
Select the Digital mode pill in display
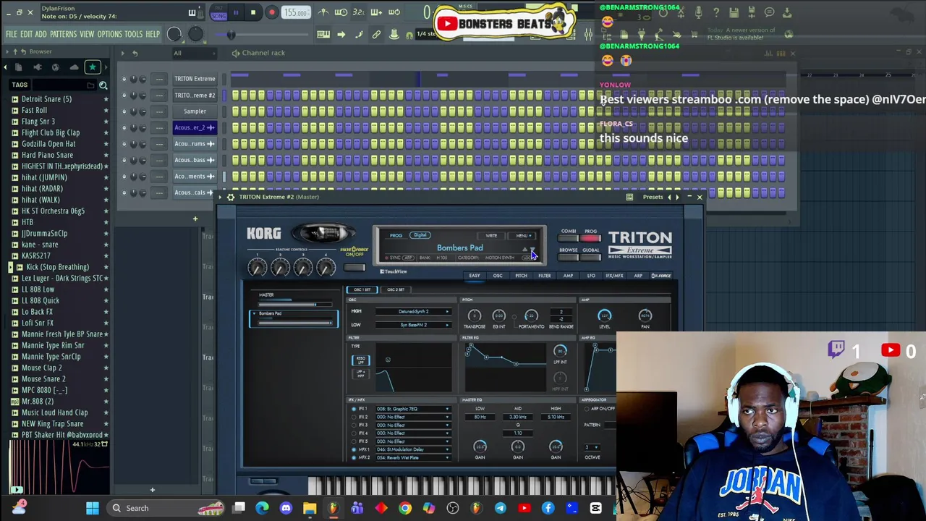point(420,235)
